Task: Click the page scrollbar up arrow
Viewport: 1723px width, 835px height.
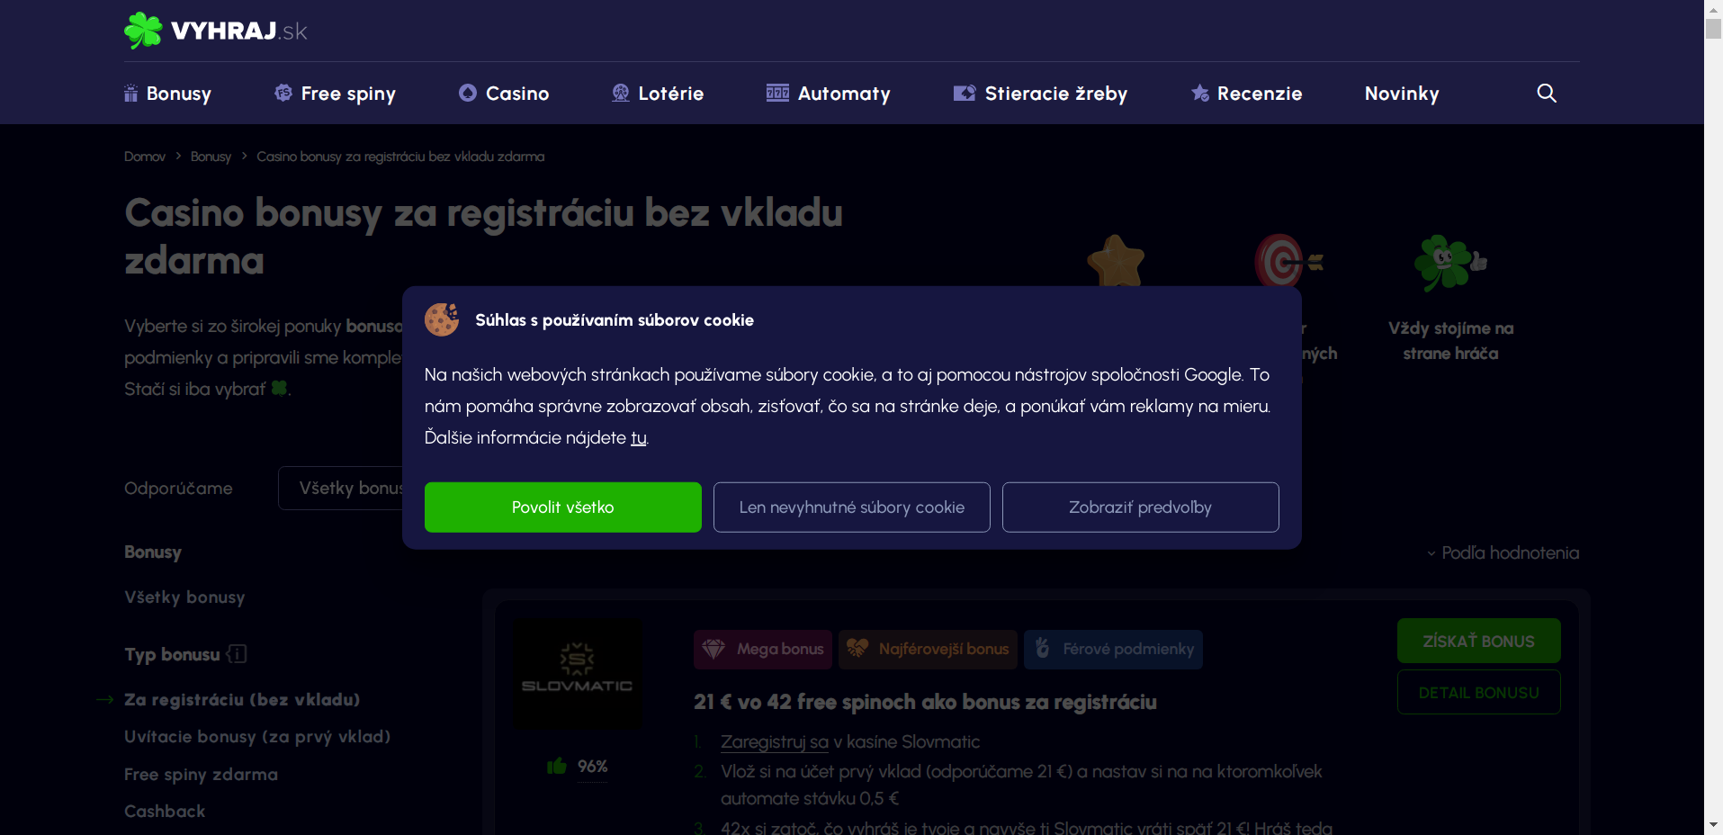Action: (1713, 8)
